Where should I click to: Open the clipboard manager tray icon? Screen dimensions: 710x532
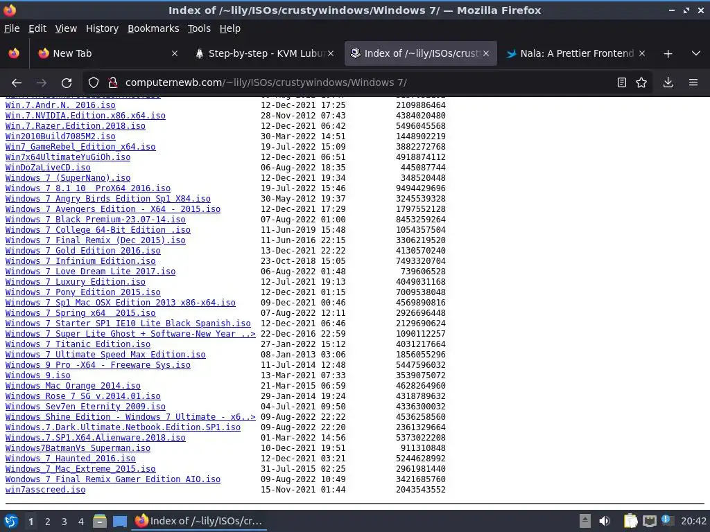pos(630,521)
